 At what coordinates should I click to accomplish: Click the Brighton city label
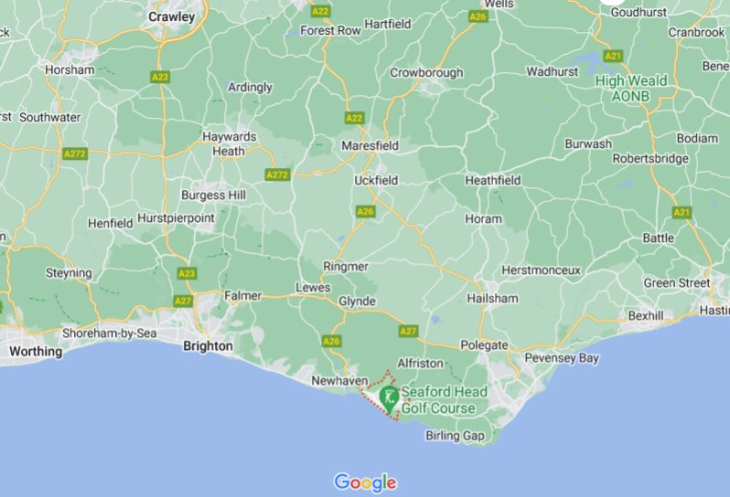click(x=208, y=346)
